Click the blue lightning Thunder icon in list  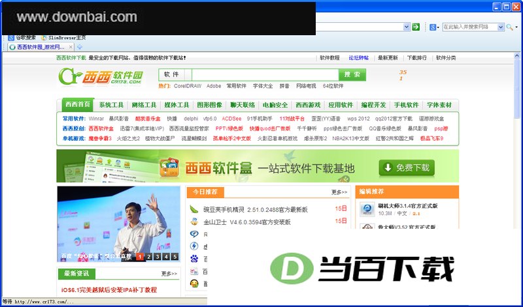click(194, 246)
